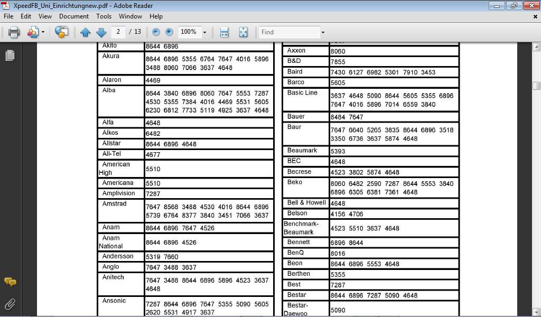This screenshot has height=317, width=541.
Task: Click the brand name Alaron
Action: (112, 80)
